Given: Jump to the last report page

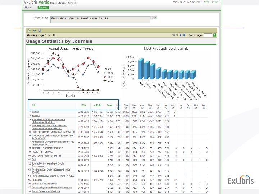Looking at the screenshot, I should click(184, 35).
